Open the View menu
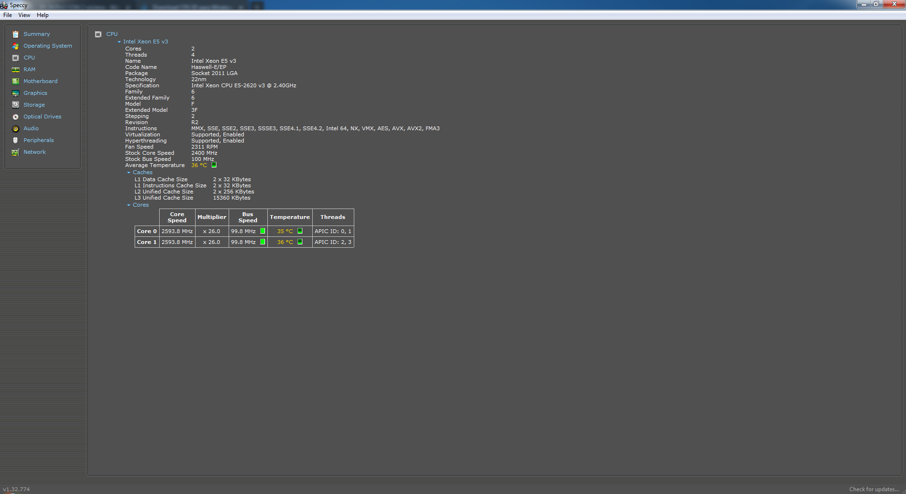Viewport: 906px width, 494px height. pyautogui.click(x=24, y=15)
